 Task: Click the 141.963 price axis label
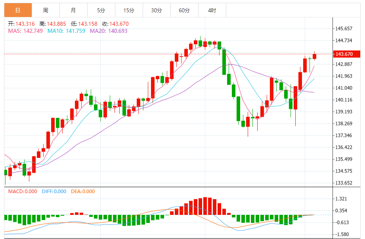(344, 76)
